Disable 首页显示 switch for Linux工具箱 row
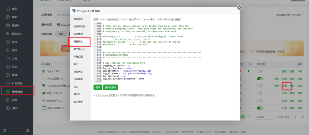Image resolution: width=309 pixels, height=135 pixels. pyautogui.click(x=260, y=79)
